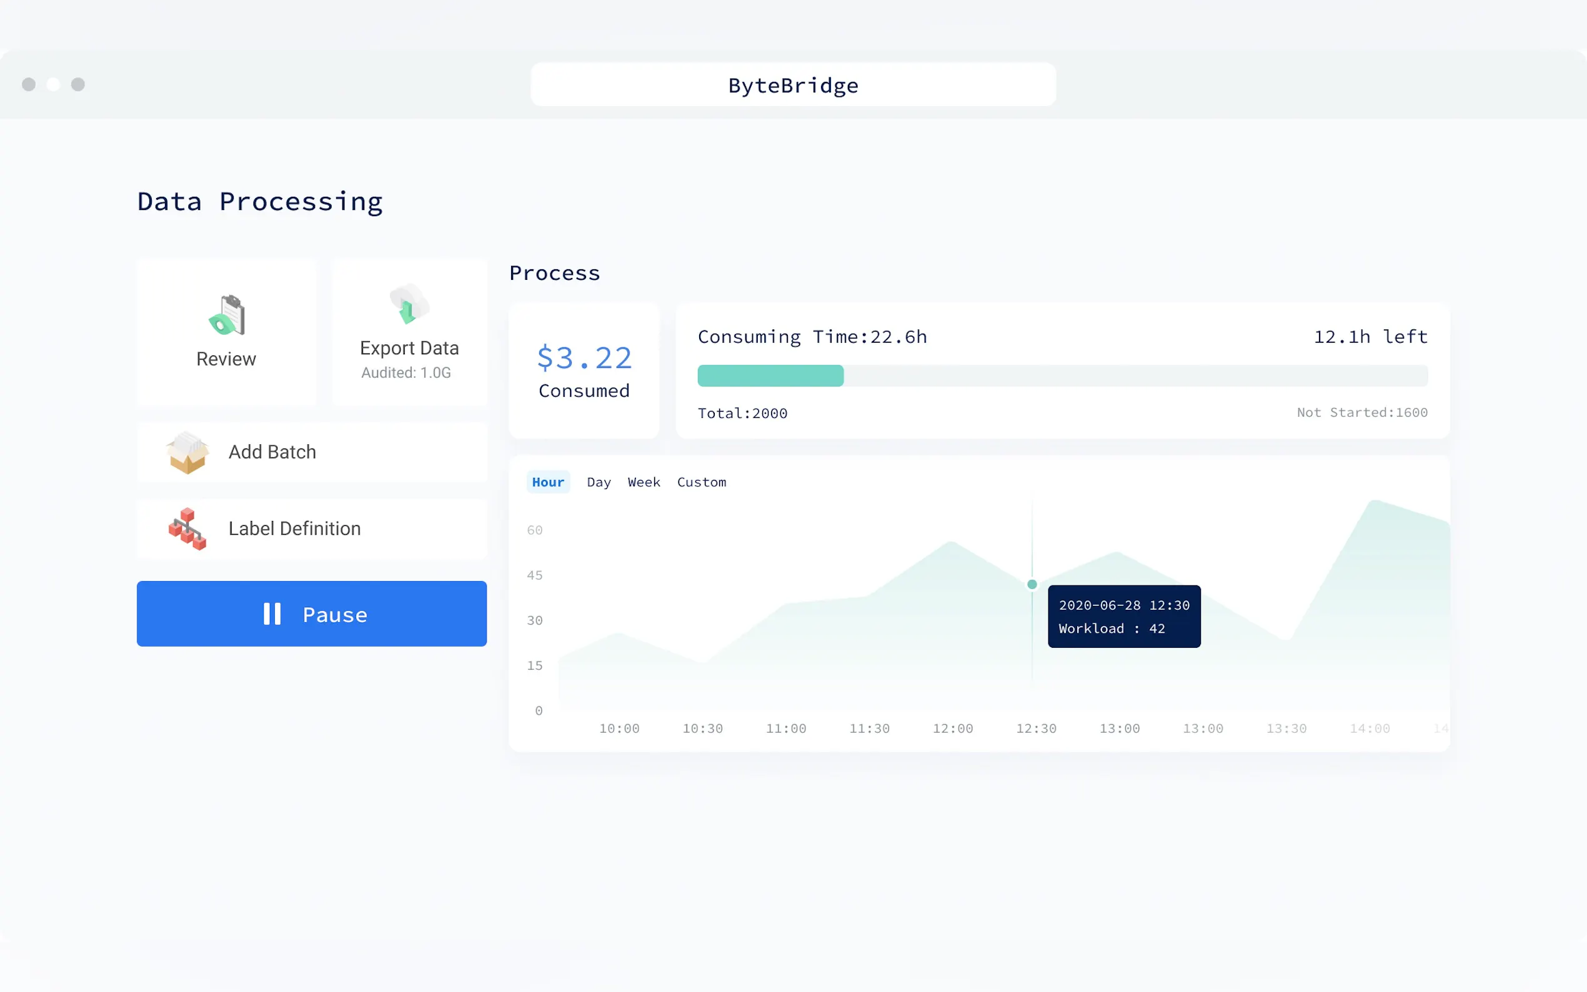This screenshot has height=992, width=1587.
Task: Switch chart to Week view
Action: pyautogui.click(x=644, y=482)
